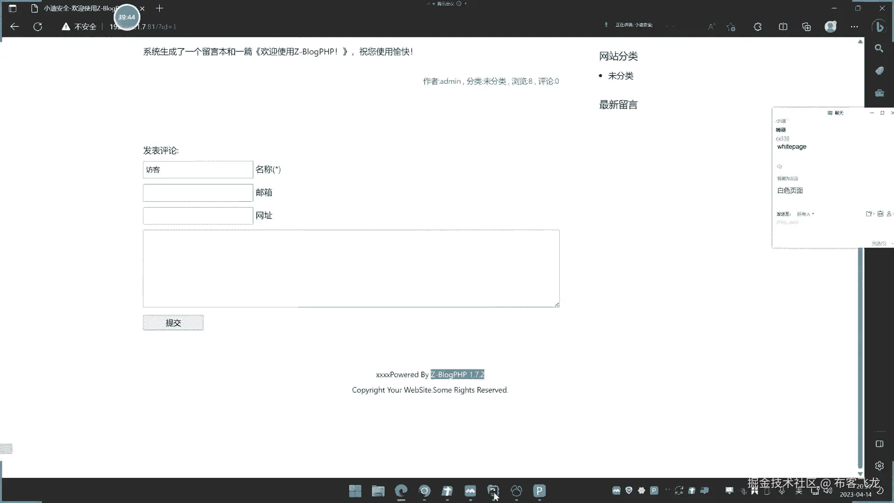The height and width of the screenshot is (503, 894).
Task: Open the Bing sidebar button
Action: [879, 27]
